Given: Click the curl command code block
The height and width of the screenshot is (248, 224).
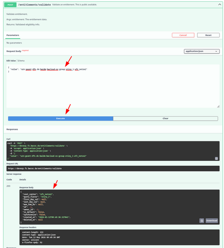Looking at the screenshot, I should point(113,151).
